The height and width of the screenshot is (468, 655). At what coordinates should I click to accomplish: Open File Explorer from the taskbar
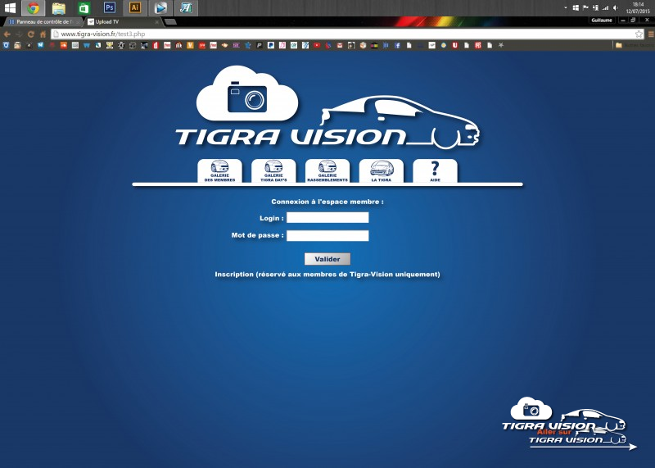59,7
